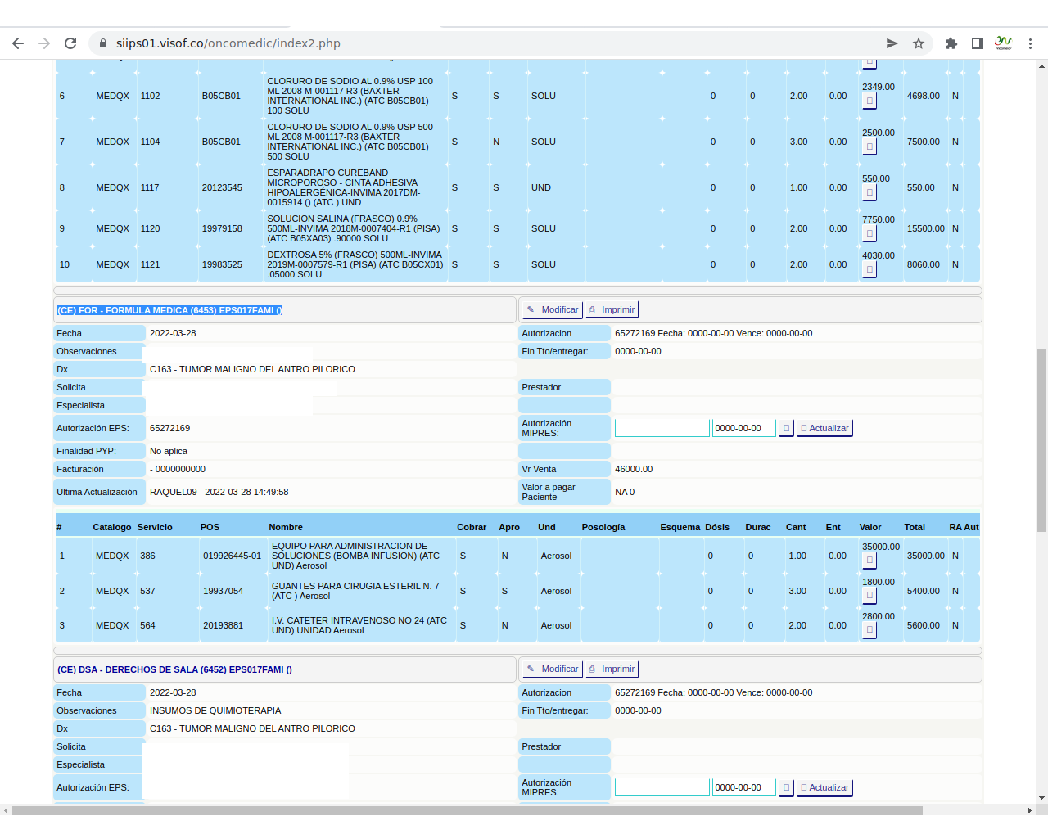Go back using the browser back arrow
This screenshot has width=1048, height=838.
click(x=18, y=43)
